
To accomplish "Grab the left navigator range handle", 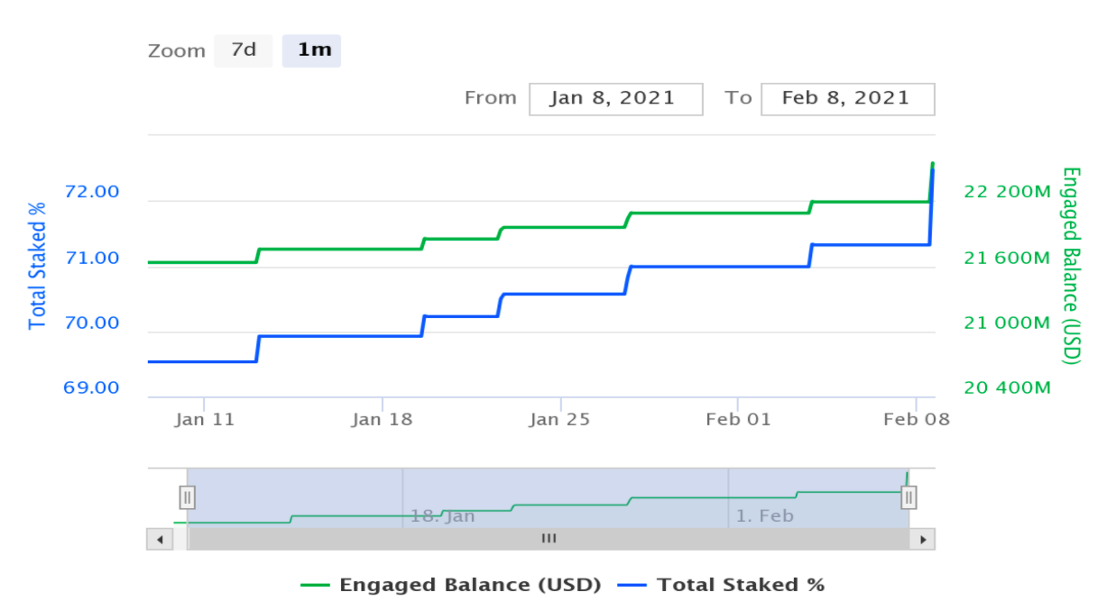I will (188, 496).
